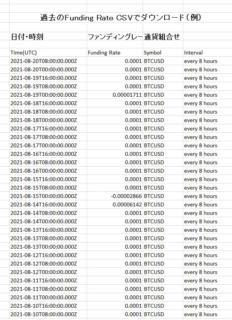This screenshot has height=320, width=232.
Task: Click the Interval column header cell
Action: click(193, 53)
